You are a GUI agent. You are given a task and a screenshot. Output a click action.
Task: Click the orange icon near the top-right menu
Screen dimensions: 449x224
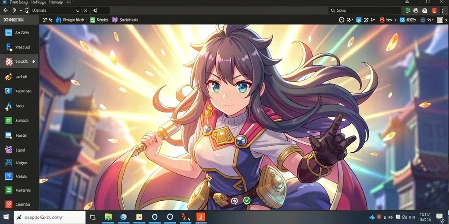pyautogui.click(x=434, y=10)
